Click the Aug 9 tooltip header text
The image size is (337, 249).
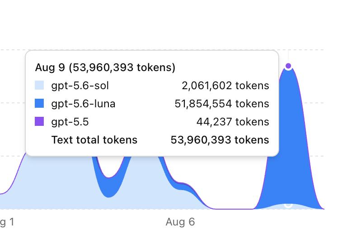tap(105, 67)
